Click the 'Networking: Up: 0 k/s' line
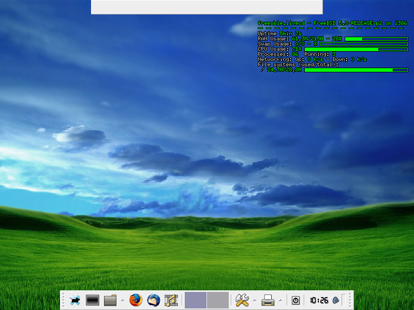This screenshot has height=310, width=414. pyautogui.click(x=312, y=59)
